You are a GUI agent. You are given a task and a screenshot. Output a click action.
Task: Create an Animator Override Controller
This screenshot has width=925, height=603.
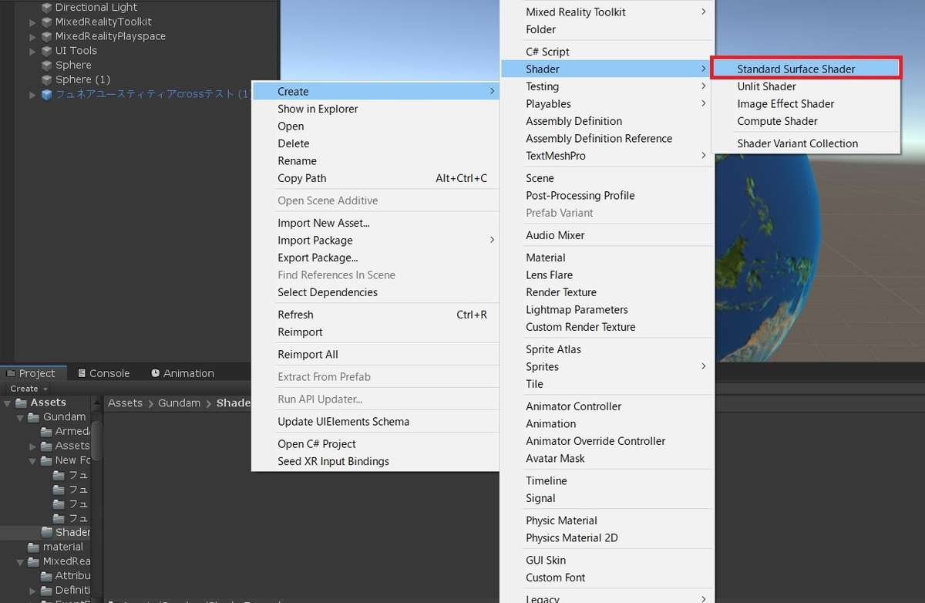click(607, 441)
